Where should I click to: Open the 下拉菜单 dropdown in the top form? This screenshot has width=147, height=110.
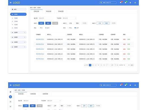[70, 18]
